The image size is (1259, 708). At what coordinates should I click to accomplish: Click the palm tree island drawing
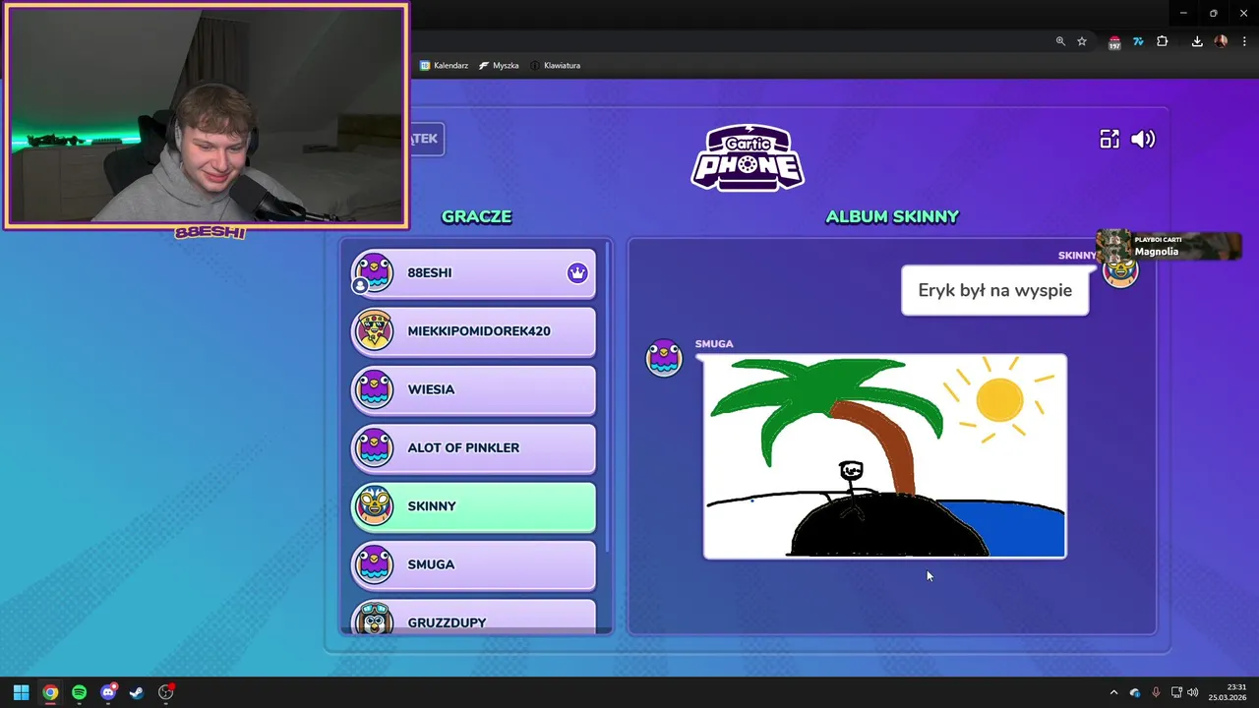[884, 456]
